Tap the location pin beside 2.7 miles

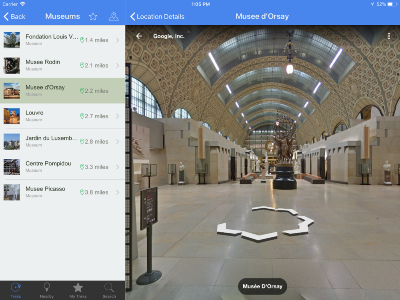[x=82, y=116]
